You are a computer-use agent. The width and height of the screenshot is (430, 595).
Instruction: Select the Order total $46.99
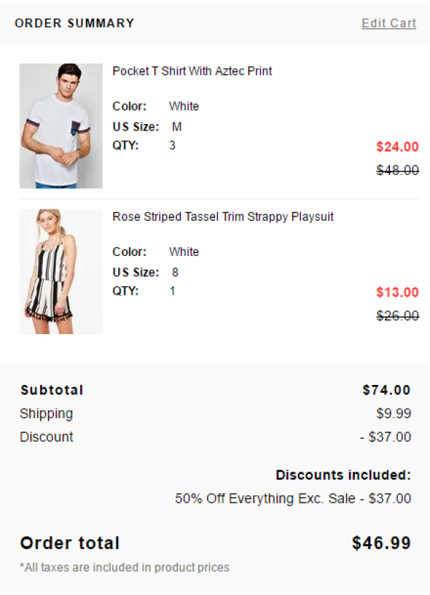click(x=381, y=543)
